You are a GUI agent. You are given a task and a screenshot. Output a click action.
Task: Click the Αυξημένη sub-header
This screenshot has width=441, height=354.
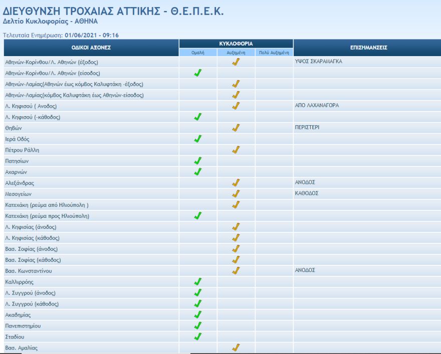236,53
